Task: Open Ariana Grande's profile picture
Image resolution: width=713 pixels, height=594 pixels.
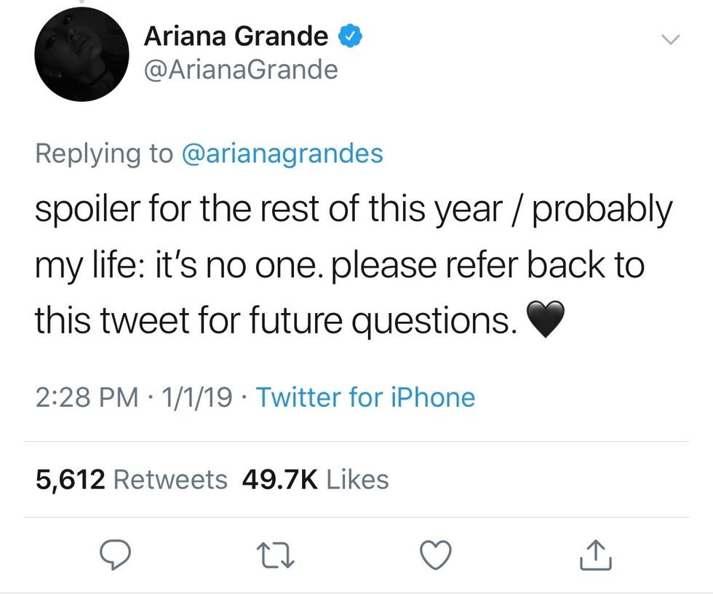Action: [x=81, y=55]
